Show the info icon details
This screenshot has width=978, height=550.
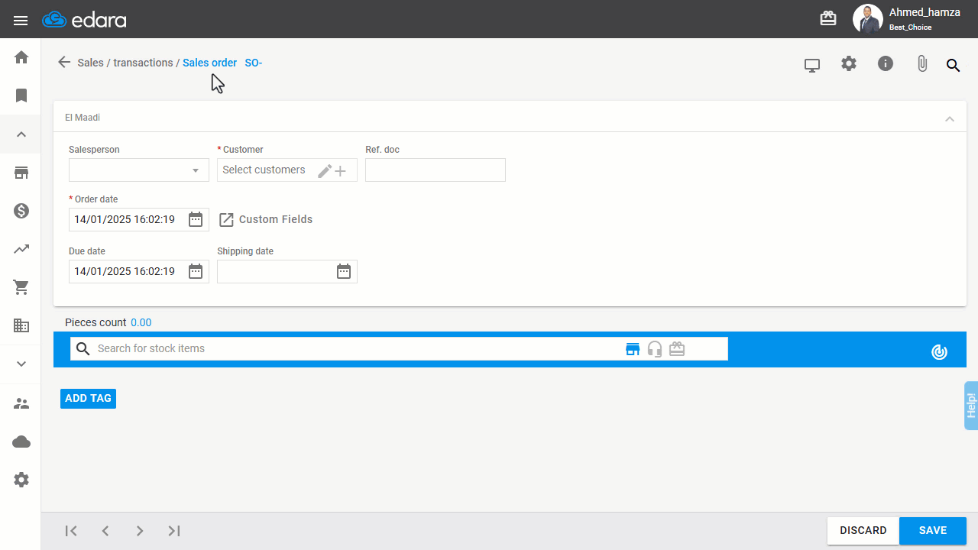point(886,63)
